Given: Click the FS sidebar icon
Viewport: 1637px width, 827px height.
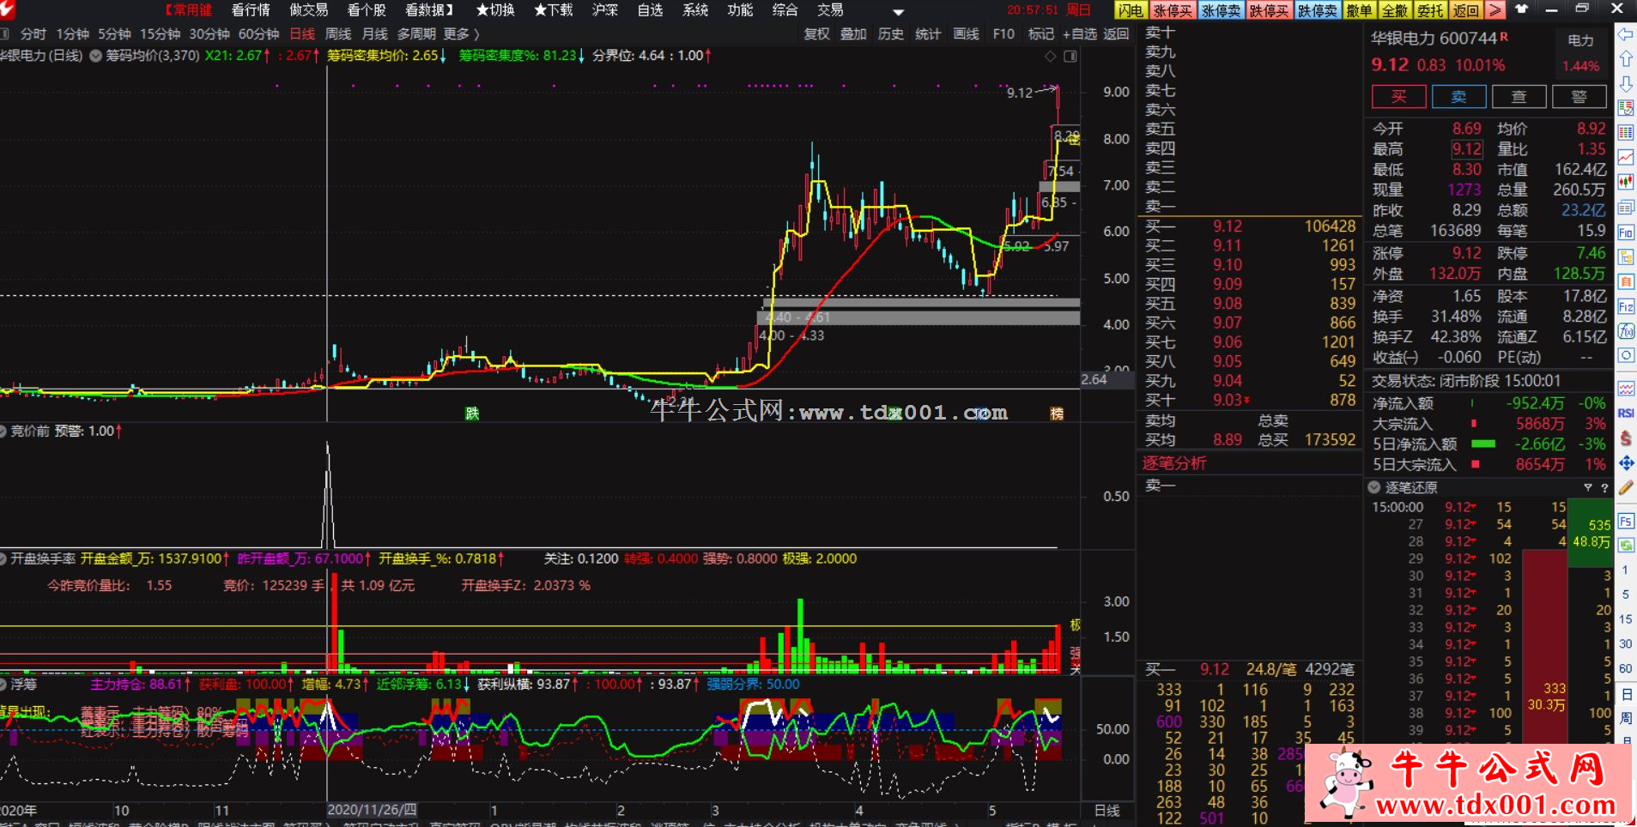Looking at the screenshot, I should coord(1626,521).
